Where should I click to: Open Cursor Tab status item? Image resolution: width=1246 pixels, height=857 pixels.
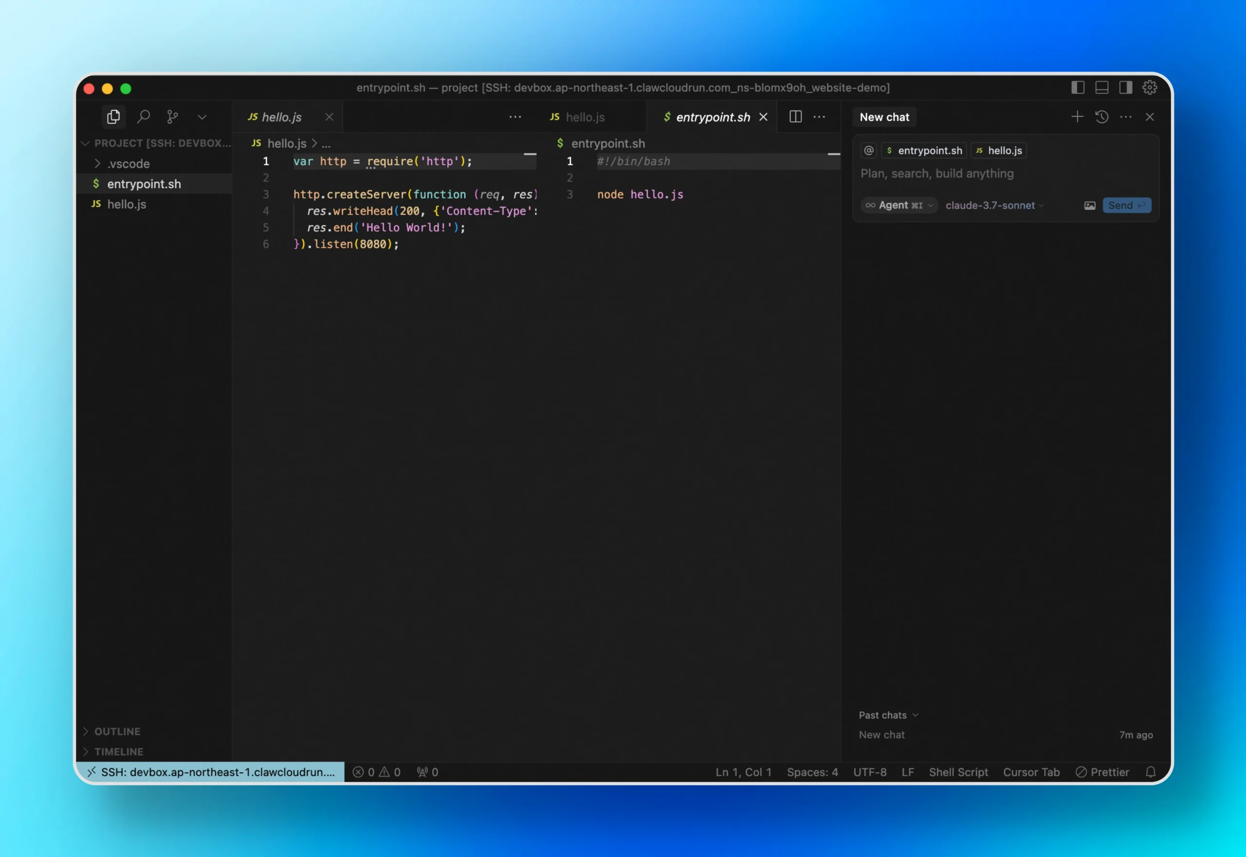[1031, 771]
